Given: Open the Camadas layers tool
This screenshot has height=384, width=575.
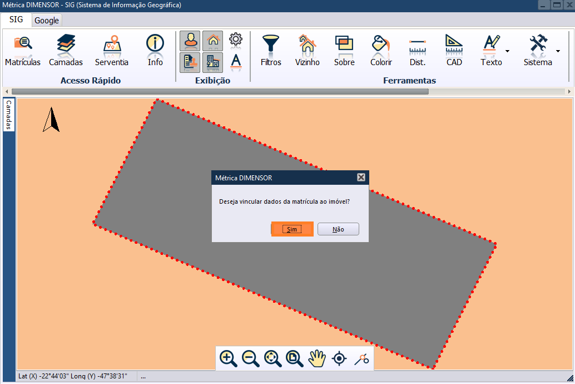Looking at the screenshot, I should [x=66, y=50].
